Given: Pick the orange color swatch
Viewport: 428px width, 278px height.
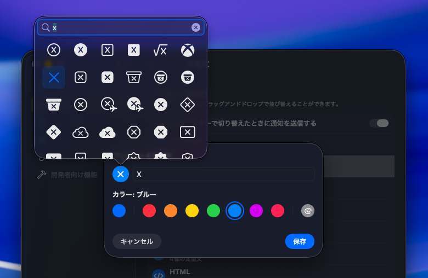Looking at the screenshot, I should 171,211.
